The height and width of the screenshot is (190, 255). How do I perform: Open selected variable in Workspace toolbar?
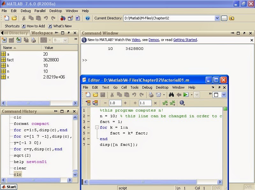coord(11,40)
